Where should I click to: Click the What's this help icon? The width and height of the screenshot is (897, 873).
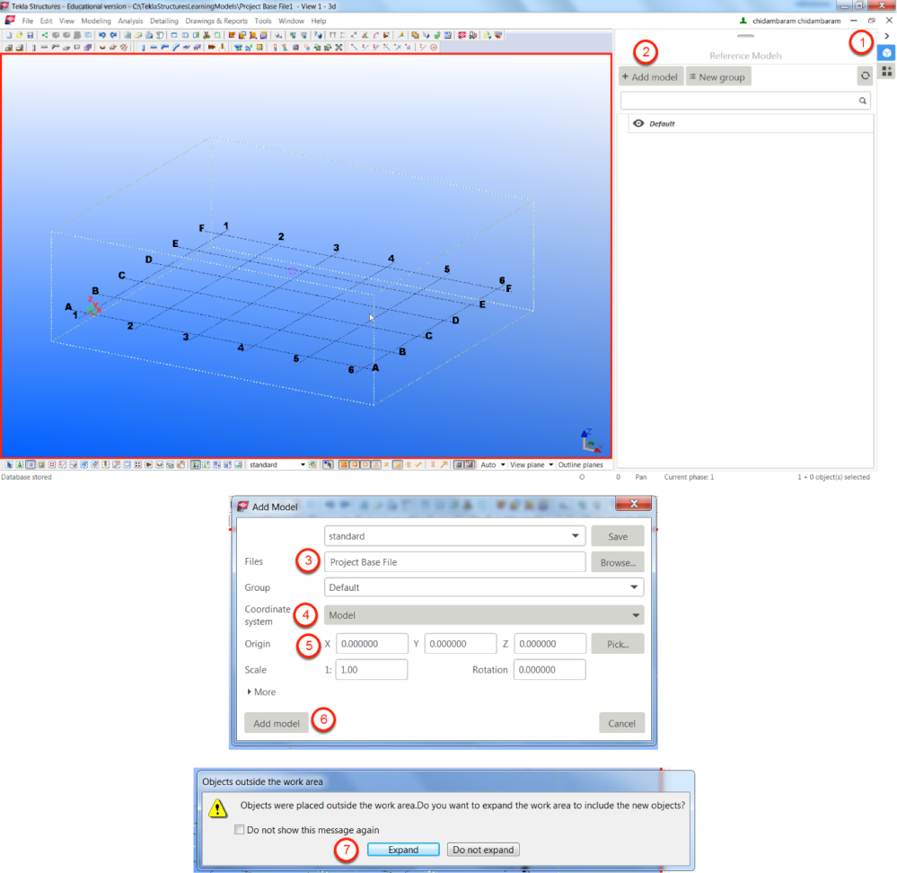pyautogui.click(x=318, y=35)
